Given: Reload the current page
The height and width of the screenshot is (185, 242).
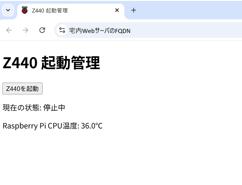Looking at the screenshot, I should tap(42, 30).
